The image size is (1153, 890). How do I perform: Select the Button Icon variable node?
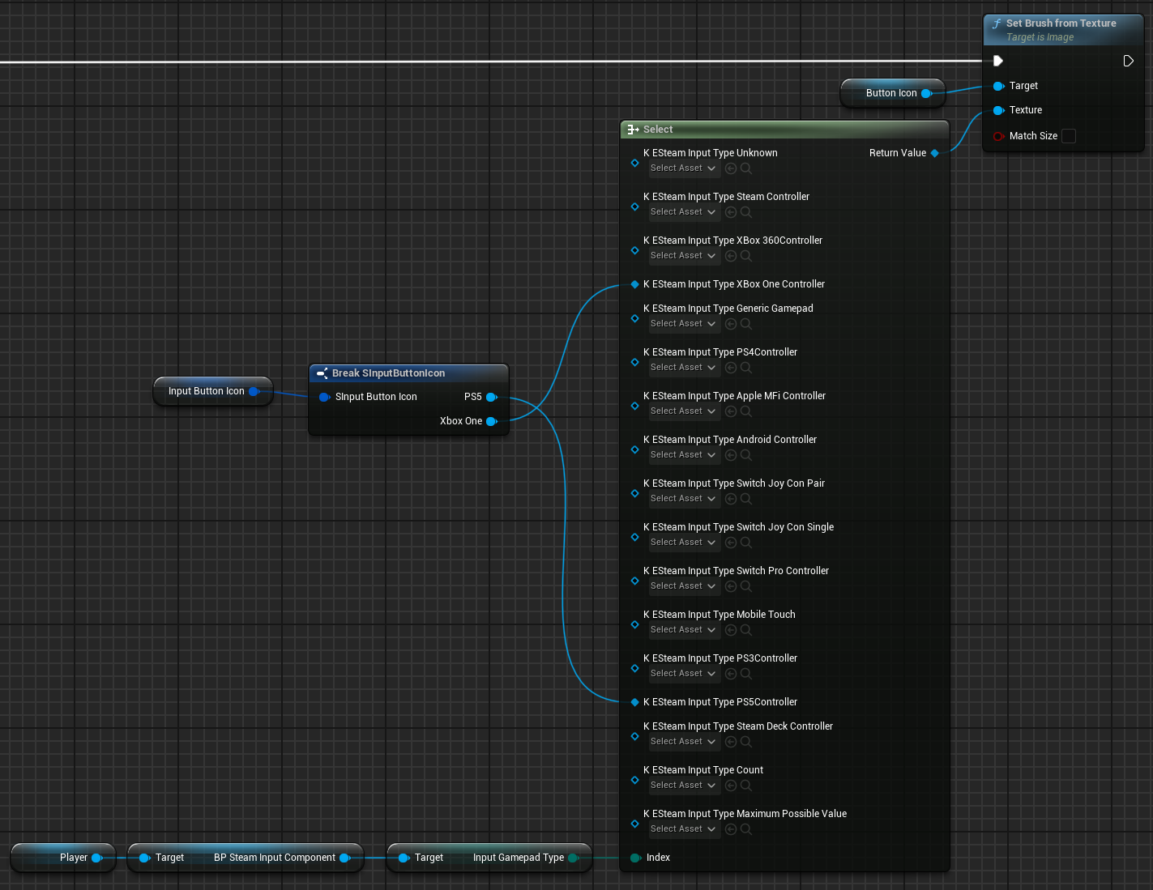(x=891, y=92)
